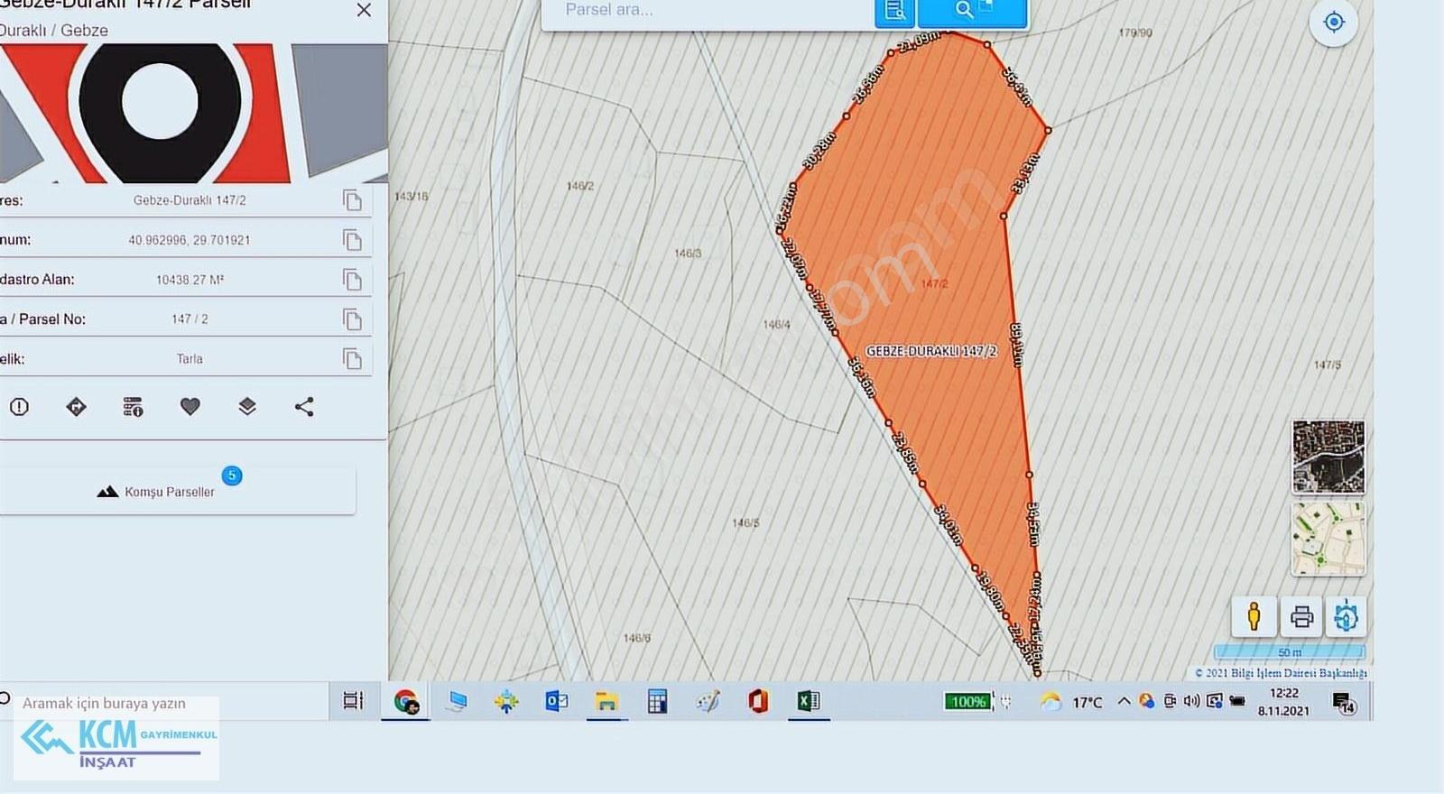This screenshot has width=1444, height=794.
Task: Center map on my location
Action: click(x=1334, y=22)
